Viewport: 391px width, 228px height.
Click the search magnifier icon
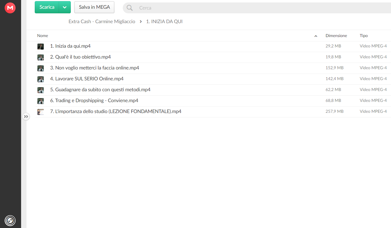click(x=130, y=8)
